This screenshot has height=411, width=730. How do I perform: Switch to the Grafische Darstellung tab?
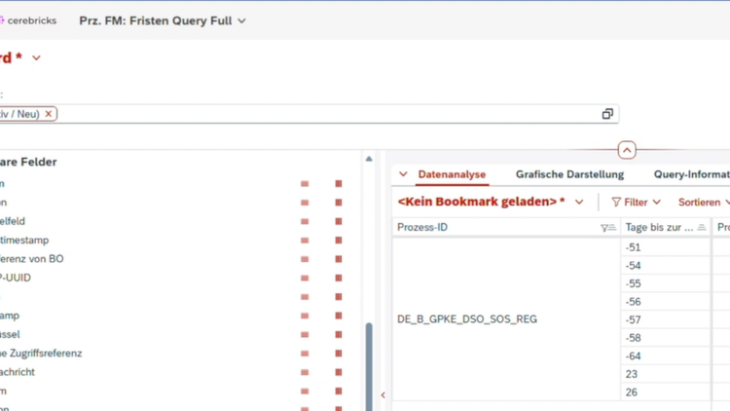(569, 174)
